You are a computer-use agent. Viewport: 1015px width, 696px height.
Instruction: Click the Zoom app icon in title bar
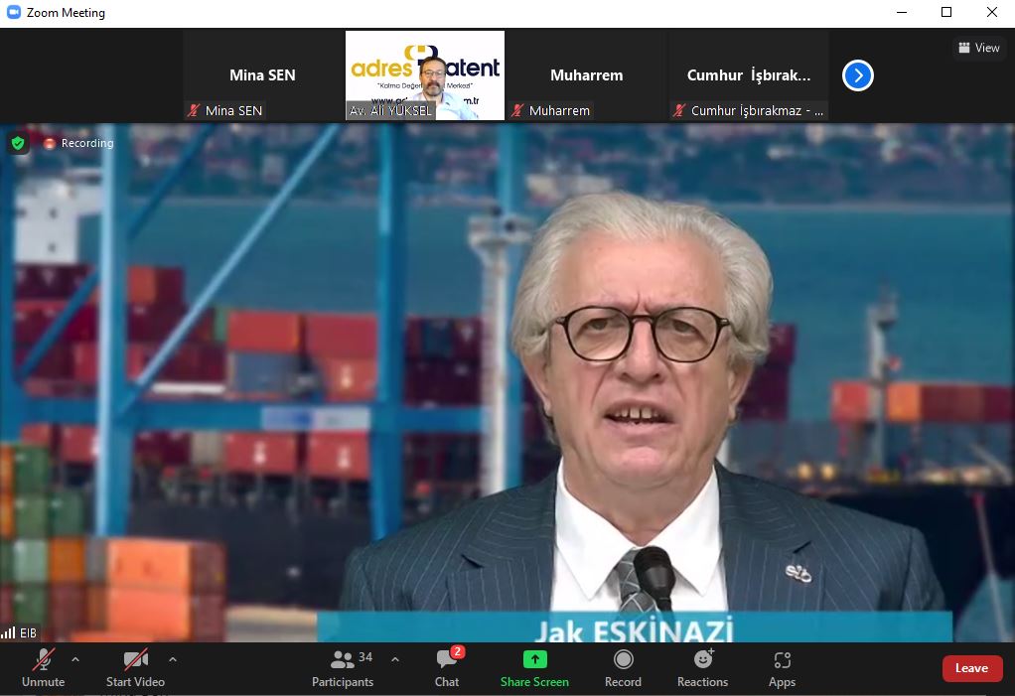[13, 12]
